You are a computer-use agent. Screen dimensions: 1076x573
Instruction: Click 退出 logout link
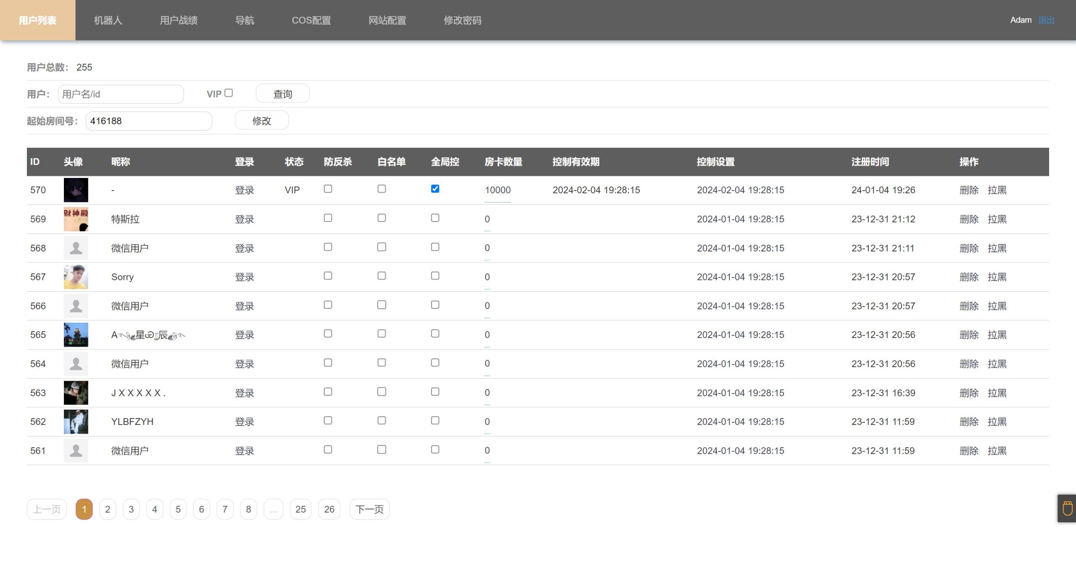(x=1046, y=20)
